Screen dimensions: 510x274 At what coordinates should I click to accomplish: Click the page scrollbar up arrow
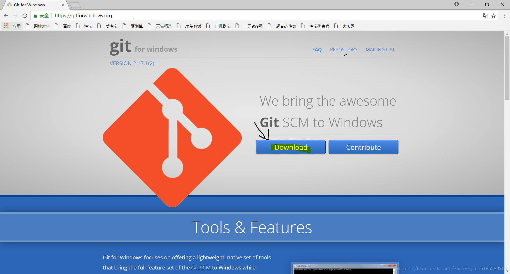point(507,34)
